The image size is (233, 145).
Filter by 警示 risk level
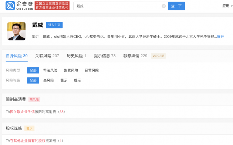pos(64,80)
